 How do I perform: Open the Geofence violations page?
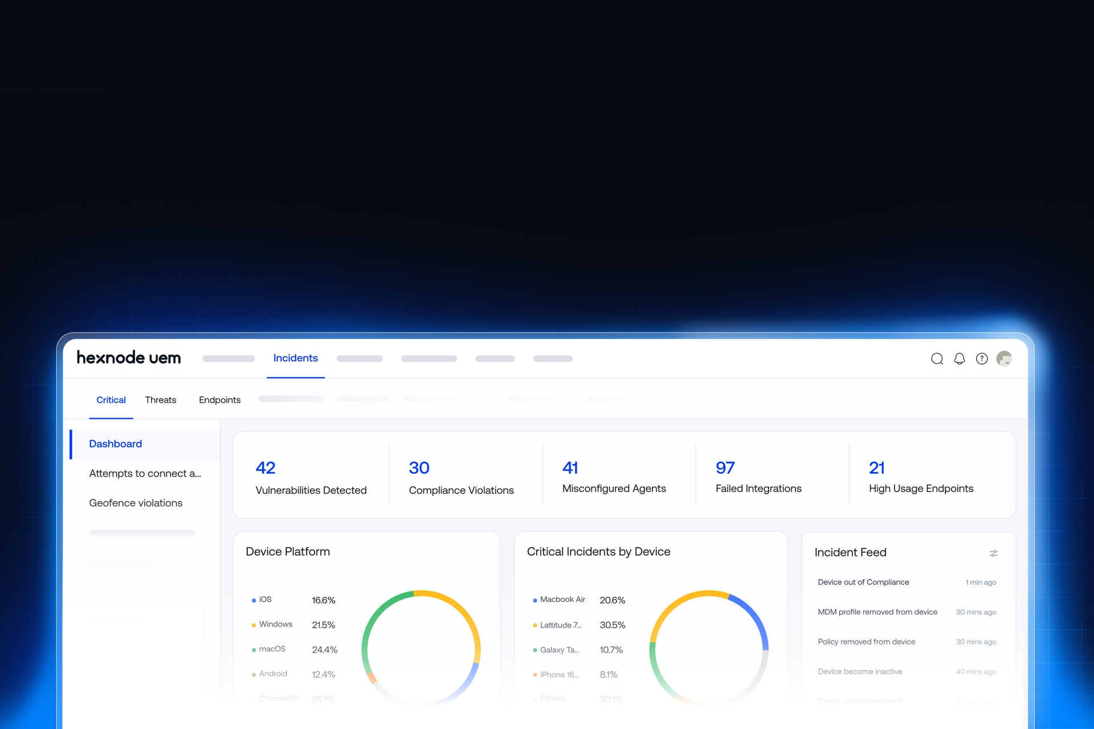[136, 502]
